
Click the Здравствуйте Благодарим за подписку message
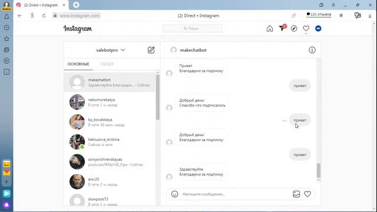(201, 172)
